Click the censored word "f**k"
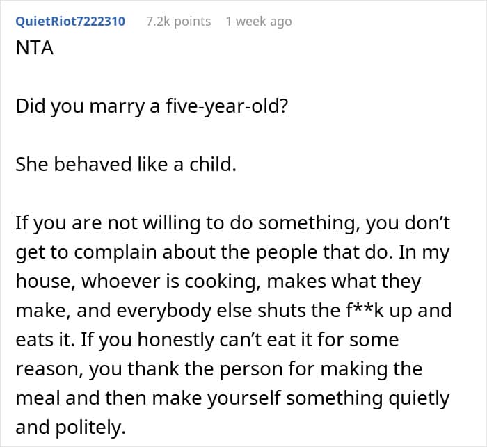Screen dimensions: 487x447 [x=365, y=310]
